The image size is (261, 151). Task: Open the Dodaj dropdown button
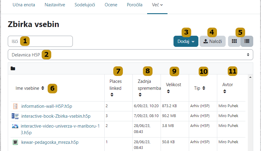(186, 41)
